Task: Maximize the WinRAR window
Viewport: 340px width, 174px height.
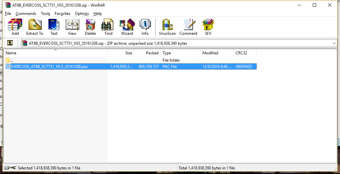Action: (x=314, y=5)
